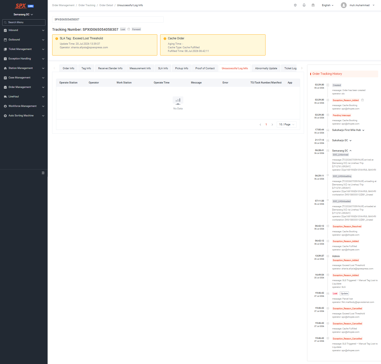This screenshot has width=381, height=364.
Task: Select the Unsuccessful Log Info tab
Action: pyautogui.click(x=235, y=68)
